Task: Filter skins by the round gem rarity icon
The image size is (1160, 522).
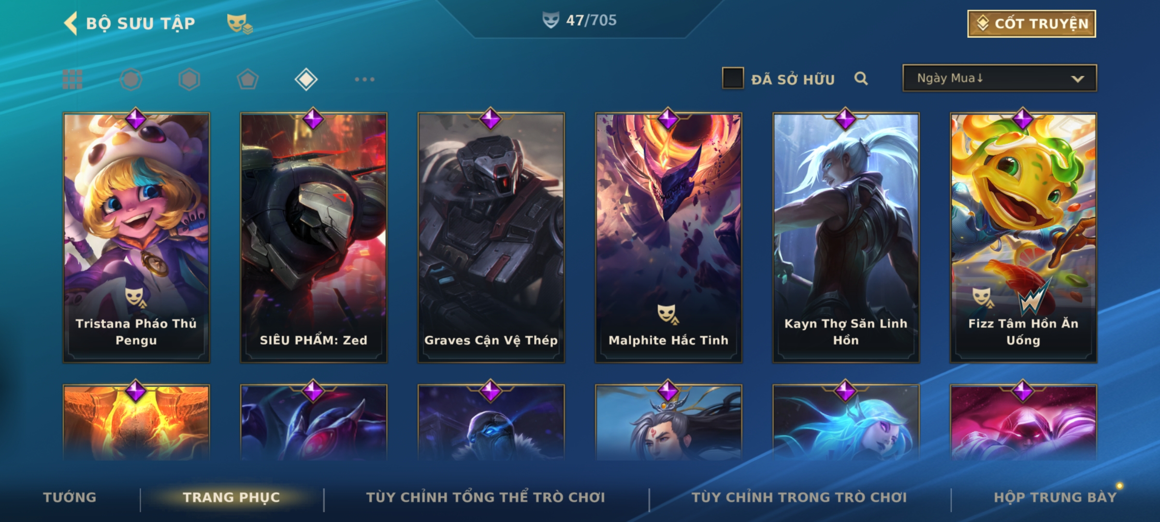Action: (x=131, y=79)
